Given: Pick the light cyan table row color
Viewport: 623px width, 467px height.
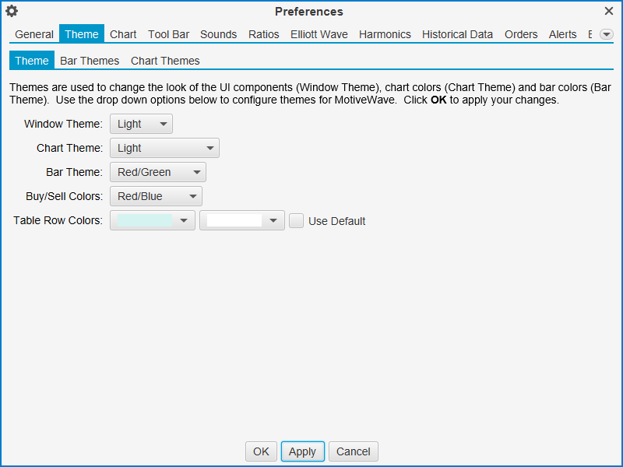Looking at the screenshot, I should pos(152,220).
